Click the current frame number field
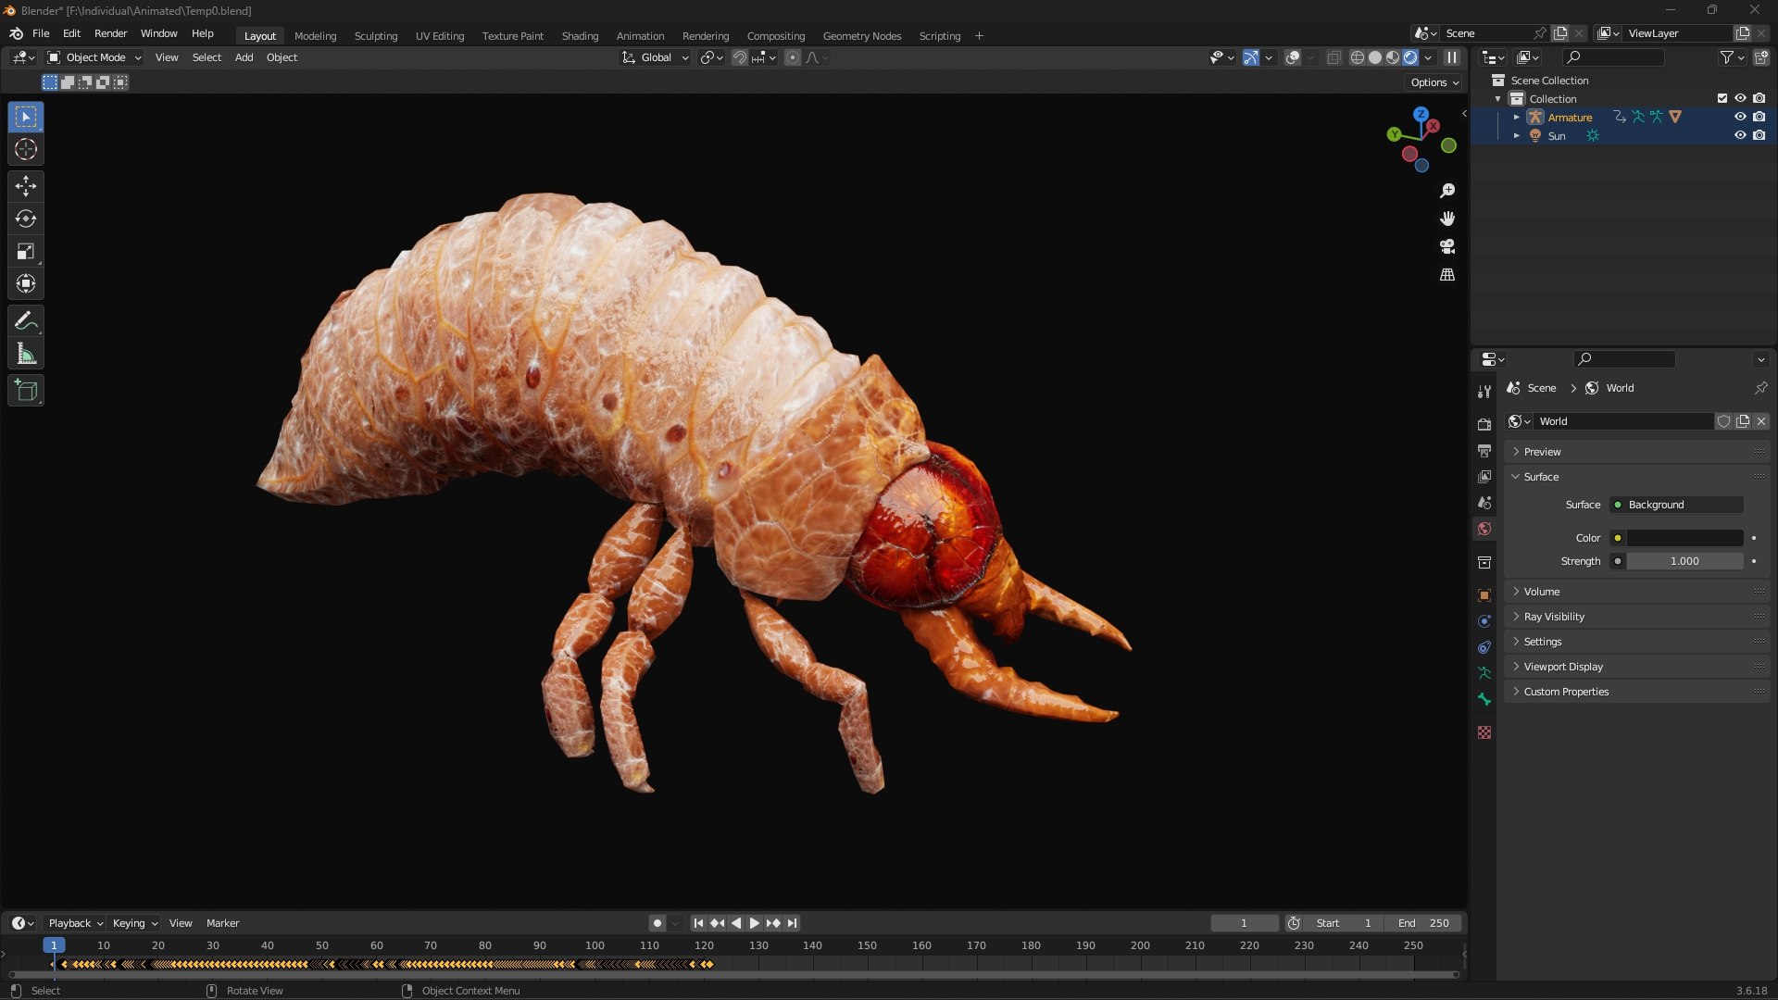Image resolution: width=1778 pixels, height=1000 pixels. coord(1244,923)
